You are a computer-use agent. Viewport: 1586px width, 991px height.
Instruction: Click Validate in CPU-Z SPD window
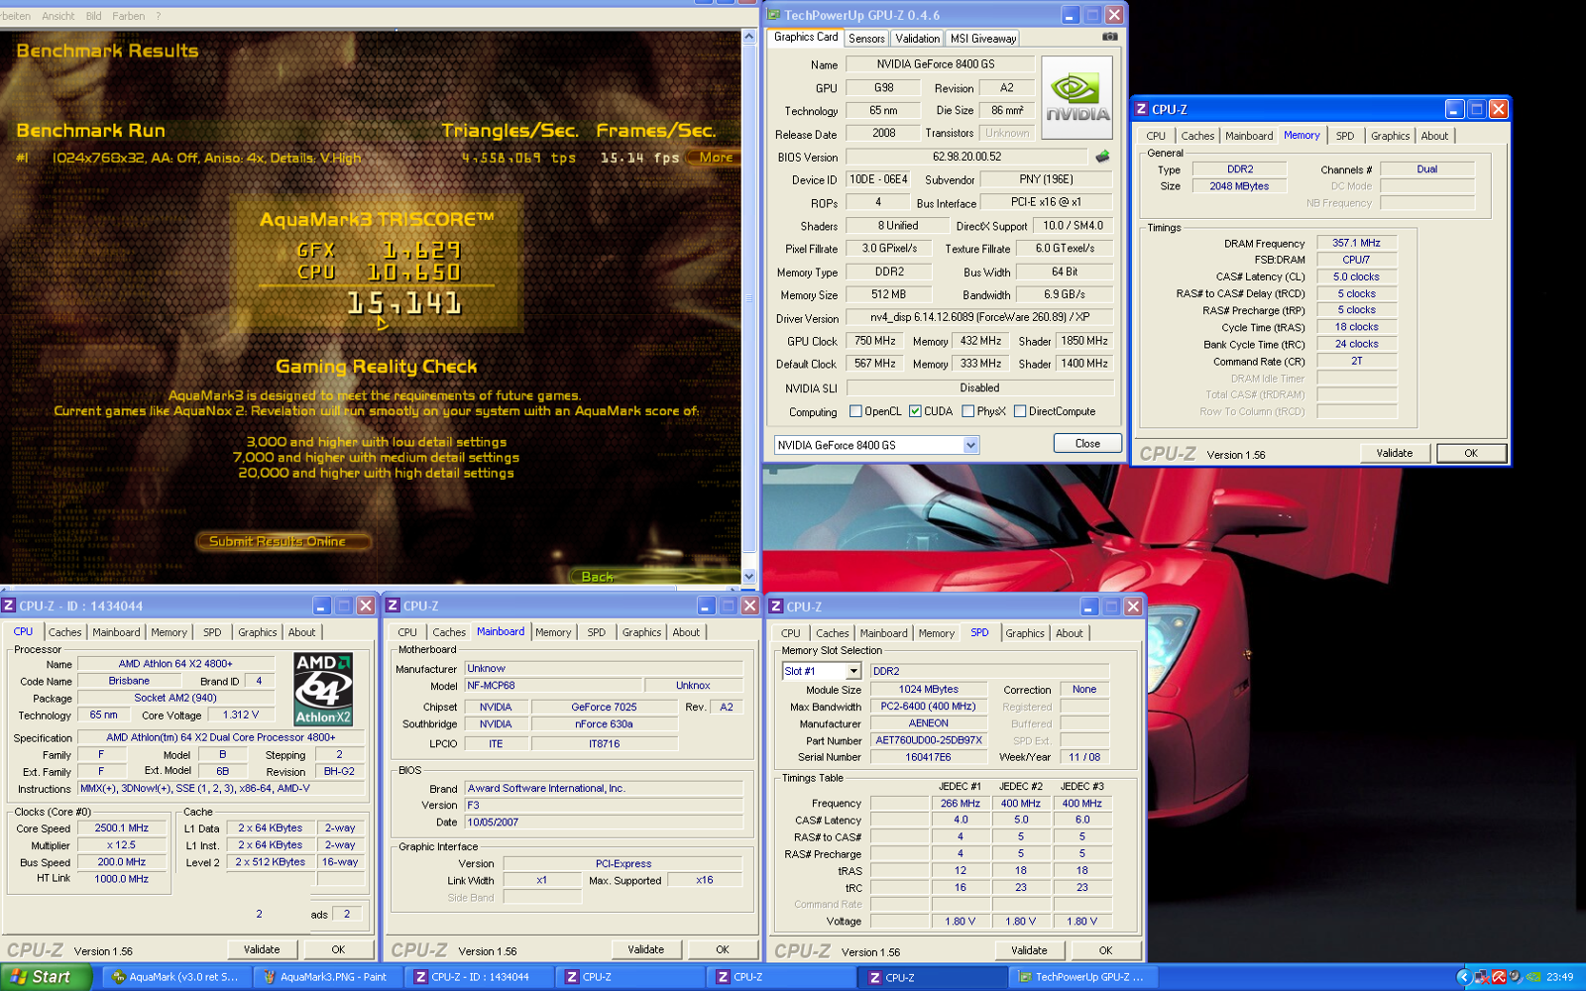coord(1029,950)
